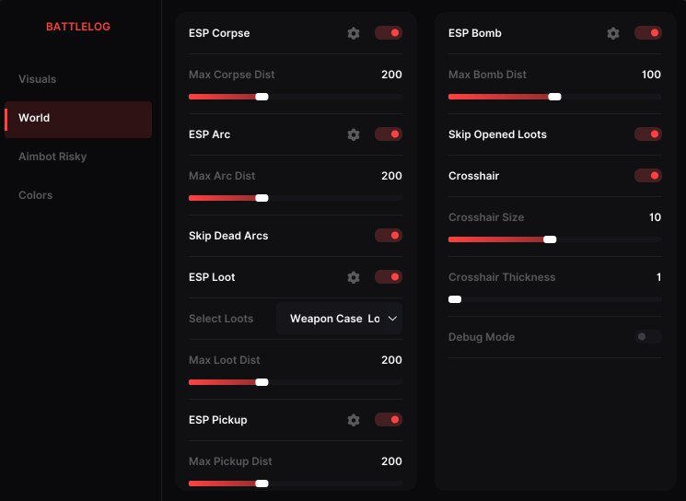Viewport: 686px width, 501px height.
Task: Open ESP Bomb gear settings
Action: coord(613,33)
